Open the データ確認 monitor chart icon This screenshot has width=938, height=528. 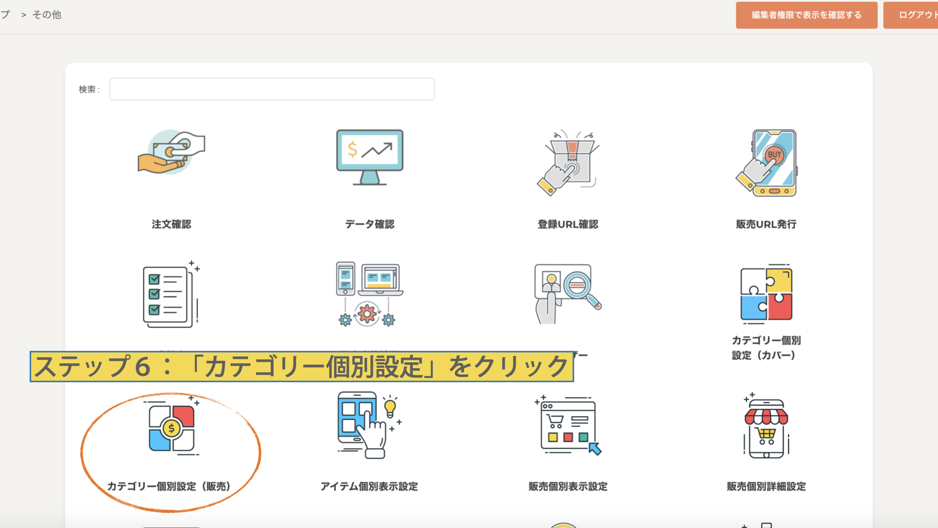pyautogui.click(x=369, y=157)
